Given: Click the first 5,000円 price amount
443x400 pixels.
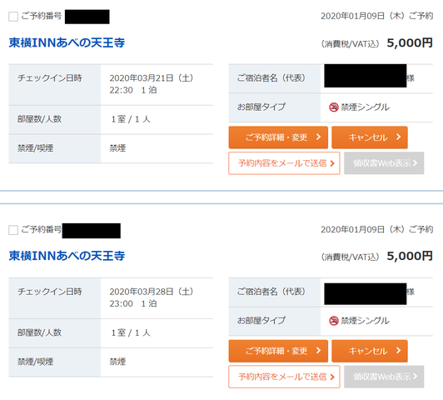Looking at the screenshot, I should pos(410,43).
